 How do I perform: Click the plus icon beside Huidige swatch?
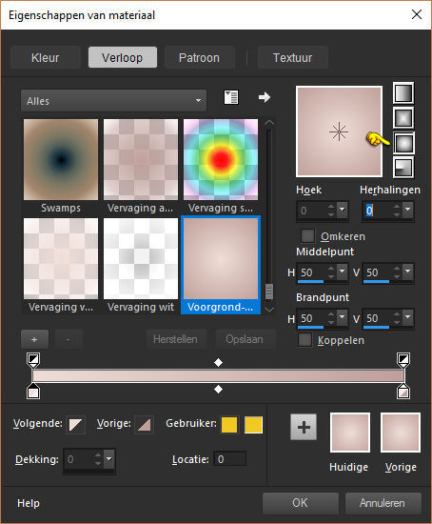coord(304,427)
